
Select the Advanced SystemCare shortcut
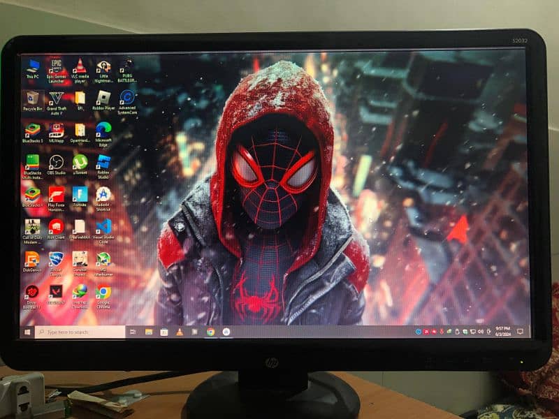(127, 98)
